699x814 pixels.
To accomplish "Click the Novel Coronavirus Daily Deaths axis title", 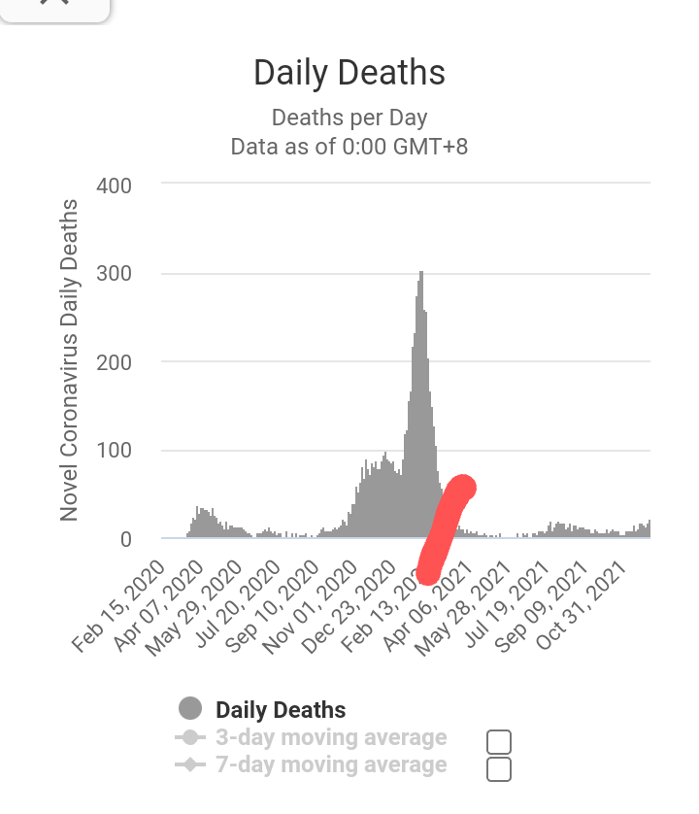I will [x=69, y=359].
